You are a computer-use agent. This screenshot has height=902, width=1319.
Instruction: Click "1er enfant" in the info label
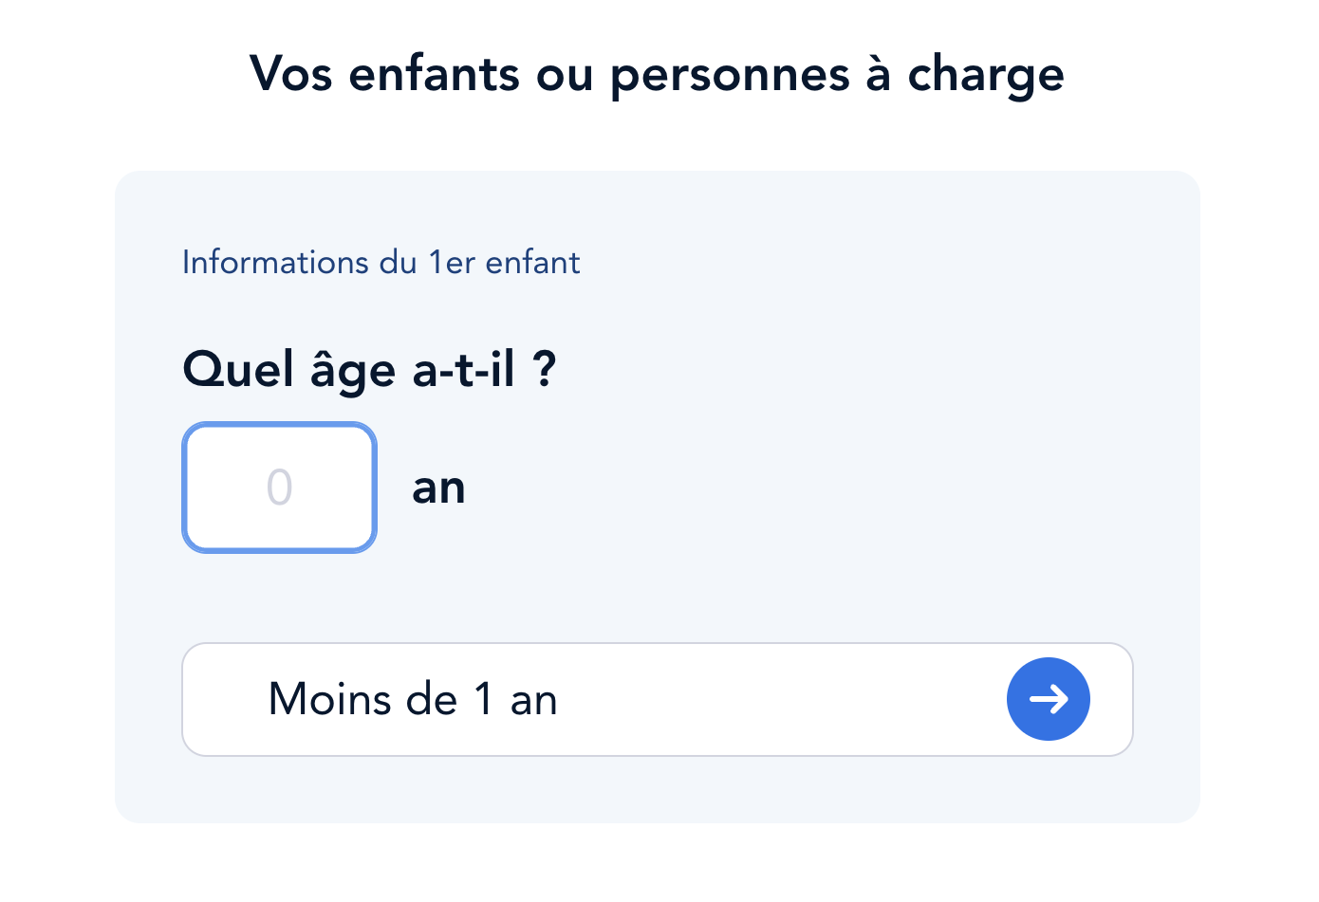[504, 262]
